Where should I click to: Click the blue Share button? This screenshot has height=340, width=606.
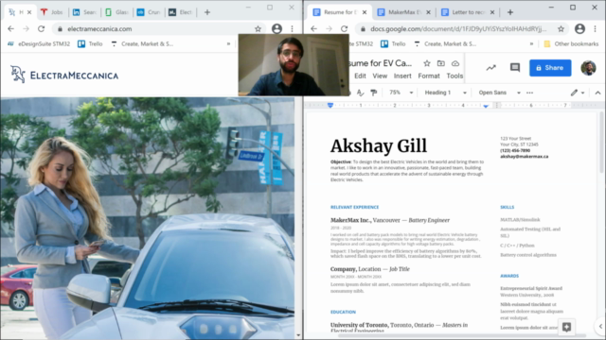click(x=550, y=68)
